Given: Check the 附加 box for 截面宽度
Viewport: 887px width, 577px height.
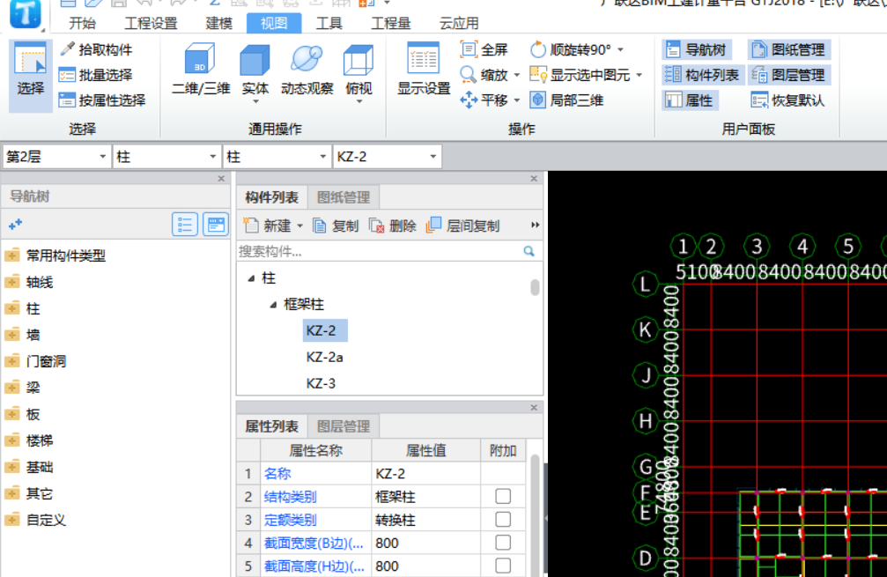Looking at the screenshot, I should pos(503,543).
